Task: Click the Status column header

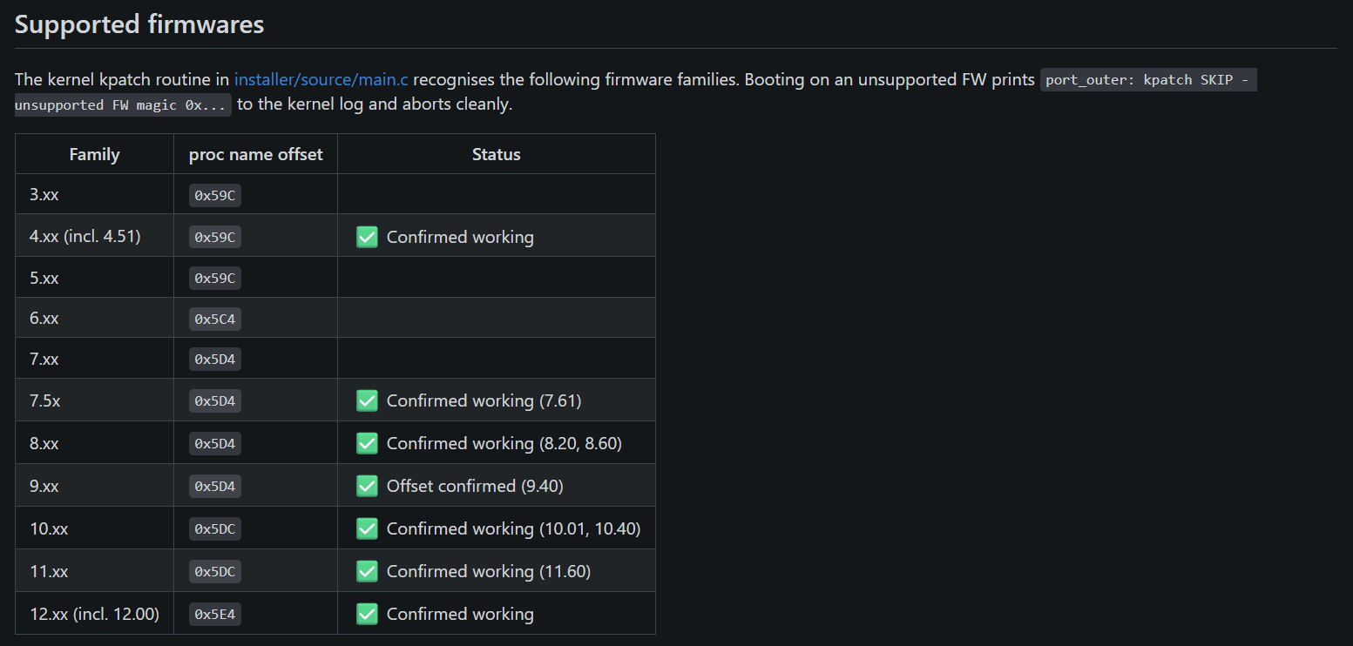Action: 497,154
